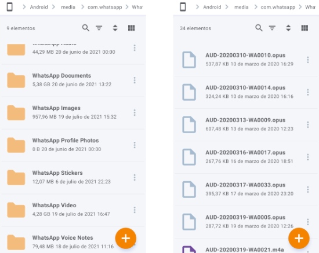Tap file icon of AUD-20200316-WA0017.opus
The image size is (319, 253).
coord(189,157)
